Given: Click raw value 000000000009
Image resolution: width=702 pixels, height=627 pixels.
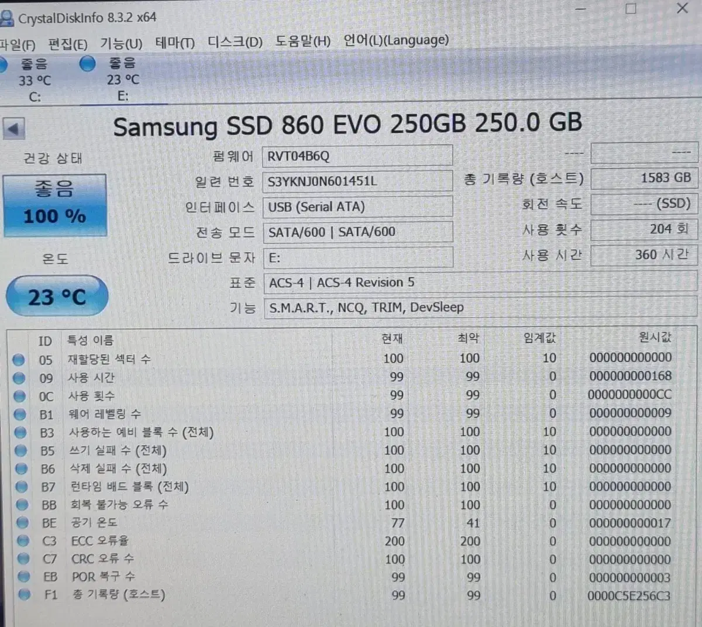Looking at the screenshot, I should 630,412.
